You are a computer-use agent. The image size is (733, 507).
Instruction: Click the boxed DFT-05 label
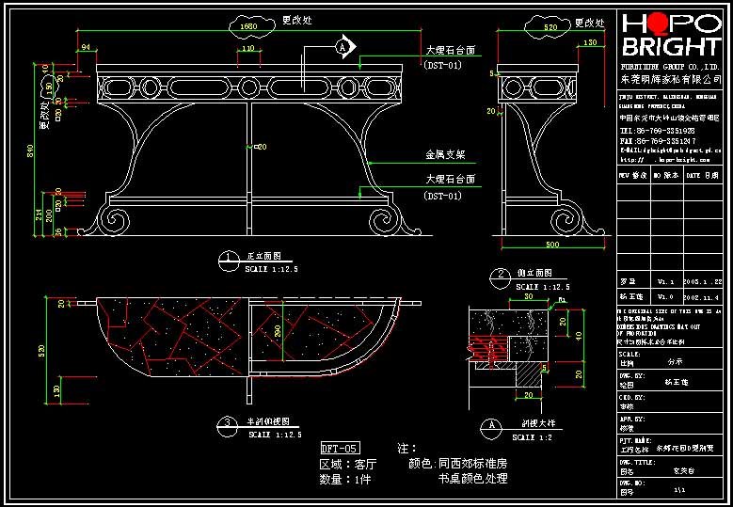(x=341, y=449)
